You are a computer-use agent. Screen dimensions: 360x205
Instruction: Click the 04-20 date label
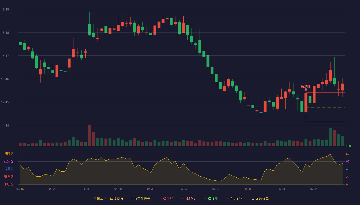118,189
